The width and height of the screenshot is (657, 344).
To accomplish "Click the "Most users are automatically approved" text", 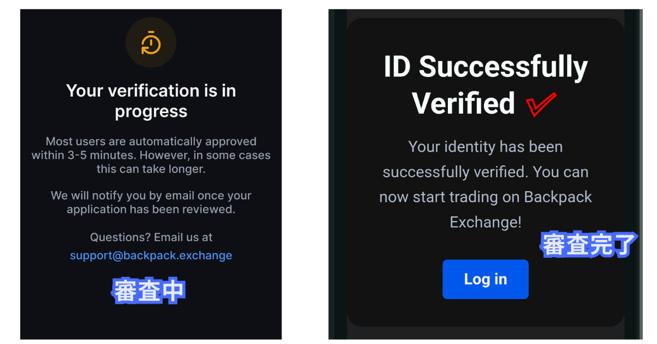I will point(151,141).
